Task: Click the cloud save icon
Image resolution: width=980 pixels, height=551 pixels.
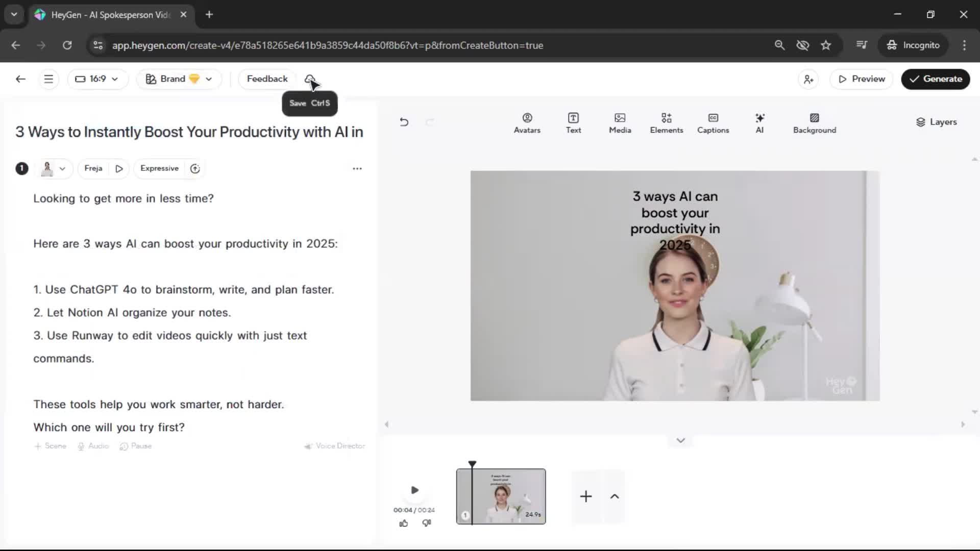Action: [x=309, y=79]
